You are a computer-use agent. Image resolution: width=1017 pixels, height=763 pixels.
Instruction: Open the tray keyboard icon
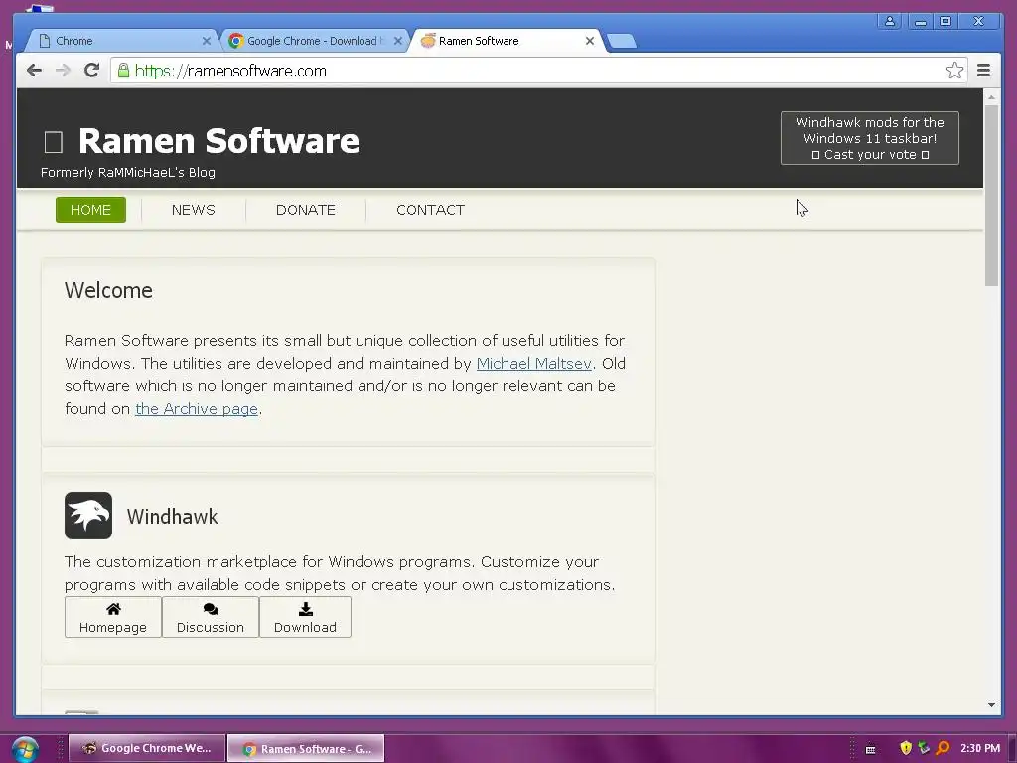pyautogui.click(x=870, y=749)
